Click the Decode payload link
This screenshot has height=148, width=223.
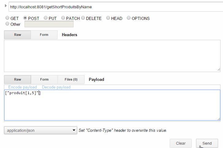(56, 87)
